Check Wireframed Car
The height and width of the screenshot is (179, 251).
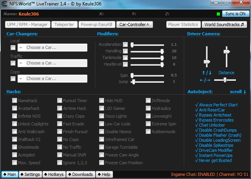(x=101, y=139)
